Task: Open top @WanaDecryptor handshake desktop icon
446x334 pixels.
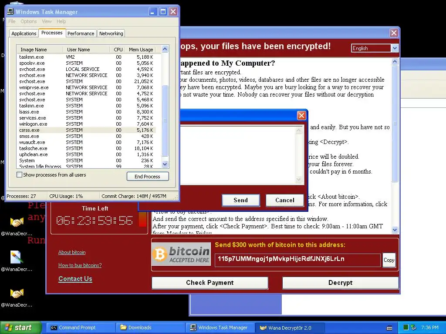Action: 17,222
